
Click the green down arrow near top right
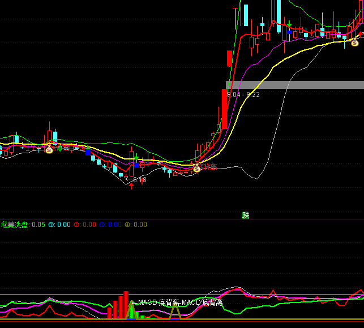coord(289,24)
